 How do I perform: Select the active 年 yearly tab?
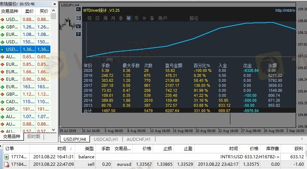128,18
